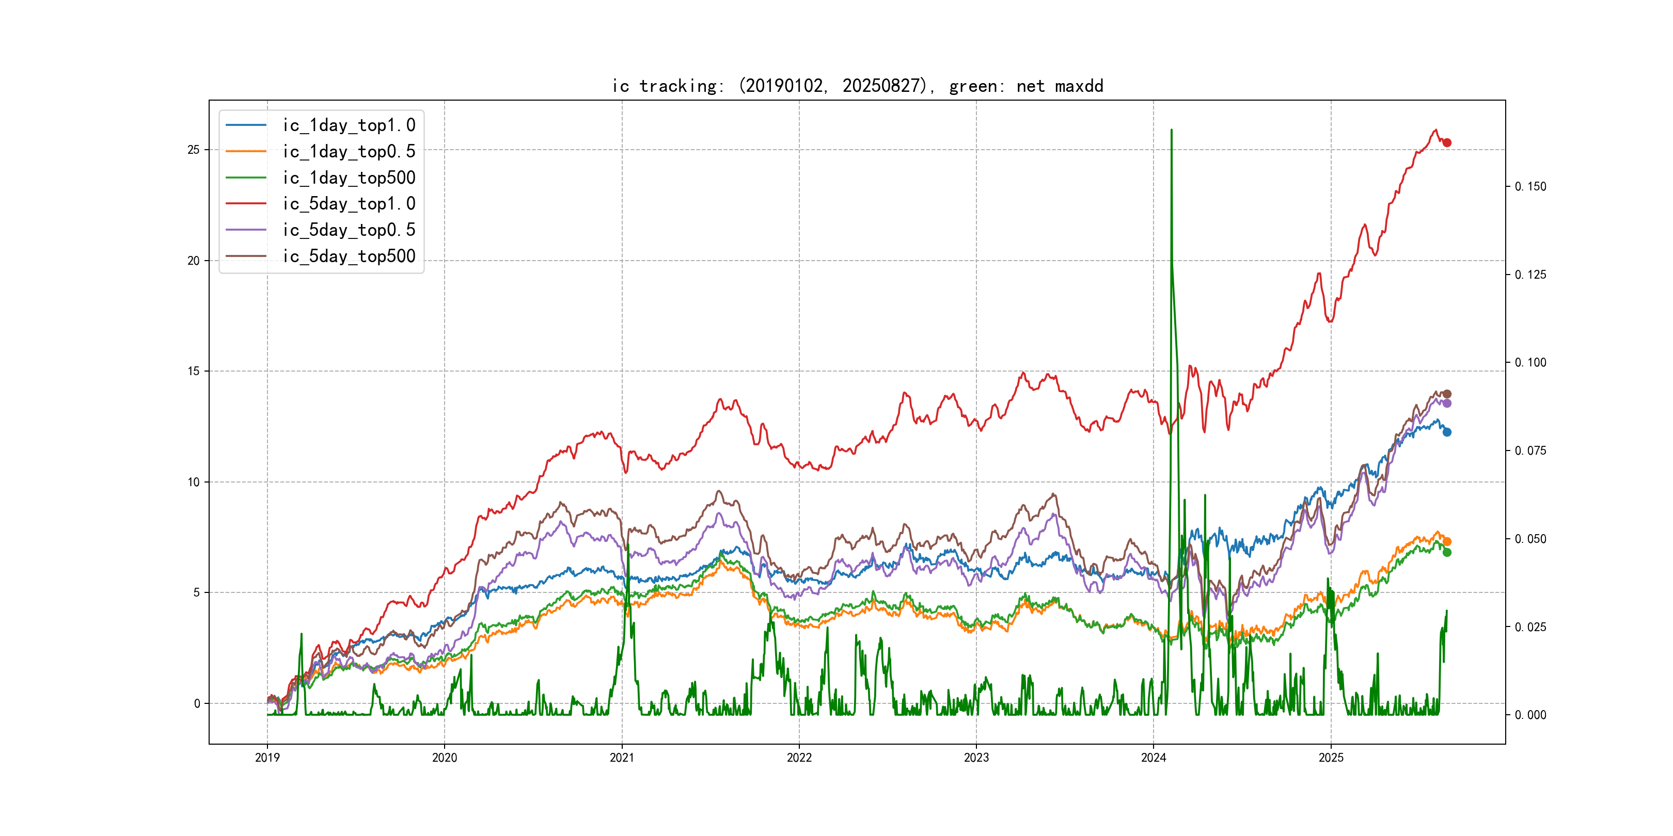The width and height of the screenshot is (1673, 836).
Task: Click the orange endpoint marker dot
Action: pos(1447,541)
